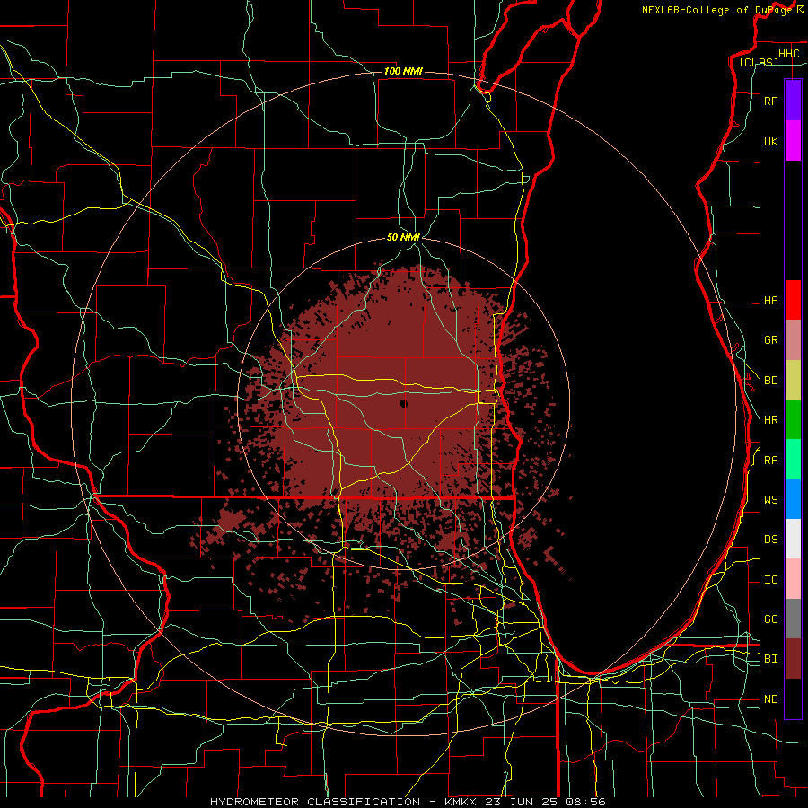Click the WS legend label
The image size is (808, 808).
click(x=770, y=500)
